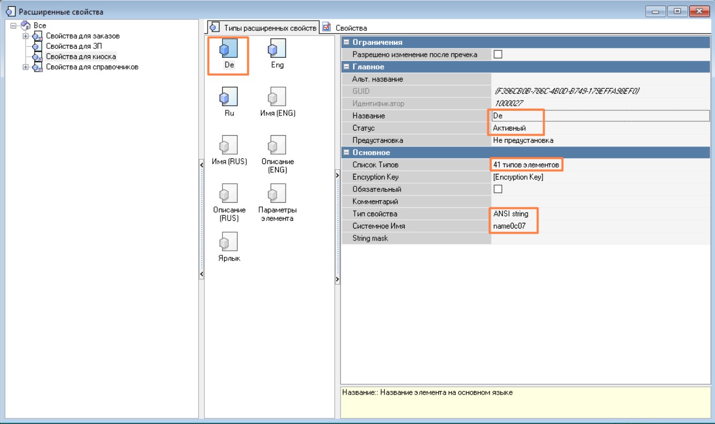Select the Ярлык property icon
This screenshot has width=715, height=424.
click(x=229, y=242)
